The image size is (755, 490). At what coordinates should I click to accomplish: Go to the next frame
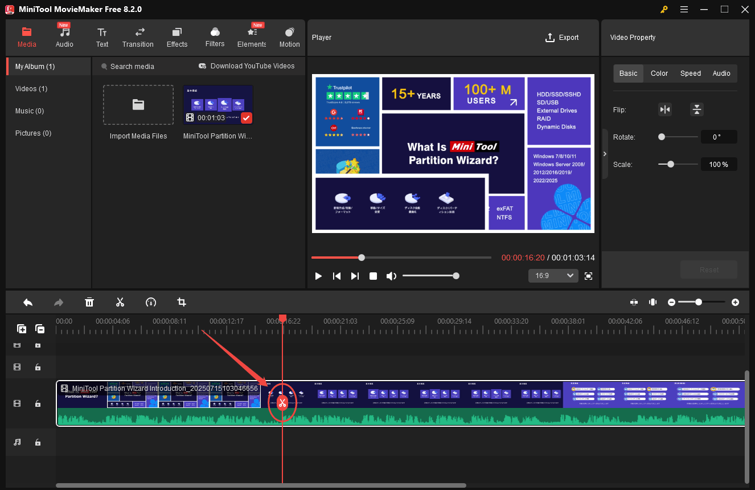[355, 276]
